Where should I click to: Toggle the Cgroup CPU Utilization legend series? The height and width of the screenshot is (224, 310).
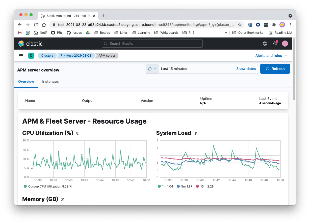click(48, 186)
